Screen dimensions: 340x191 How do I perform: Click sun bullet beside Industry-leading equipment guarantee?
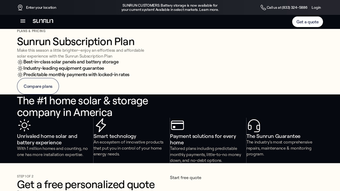[x=20, y=68]
